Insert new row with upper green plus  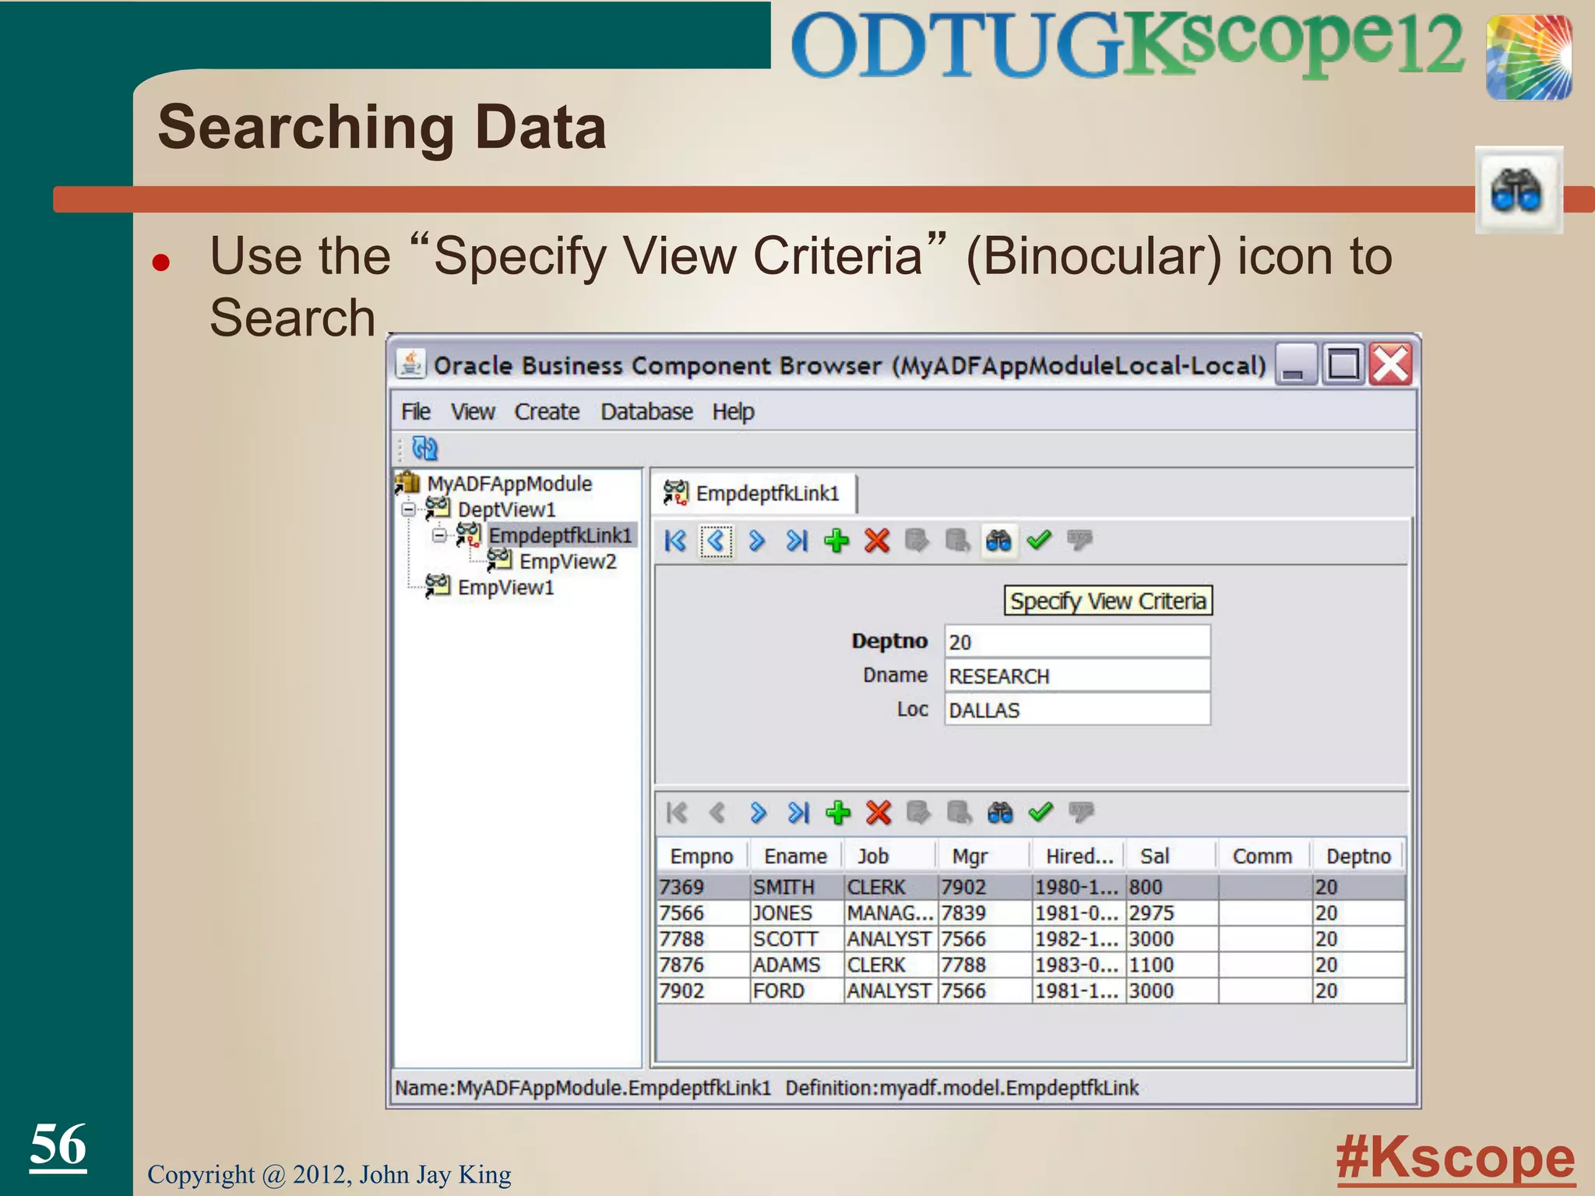pyautogui.click(x=836, y=540)
